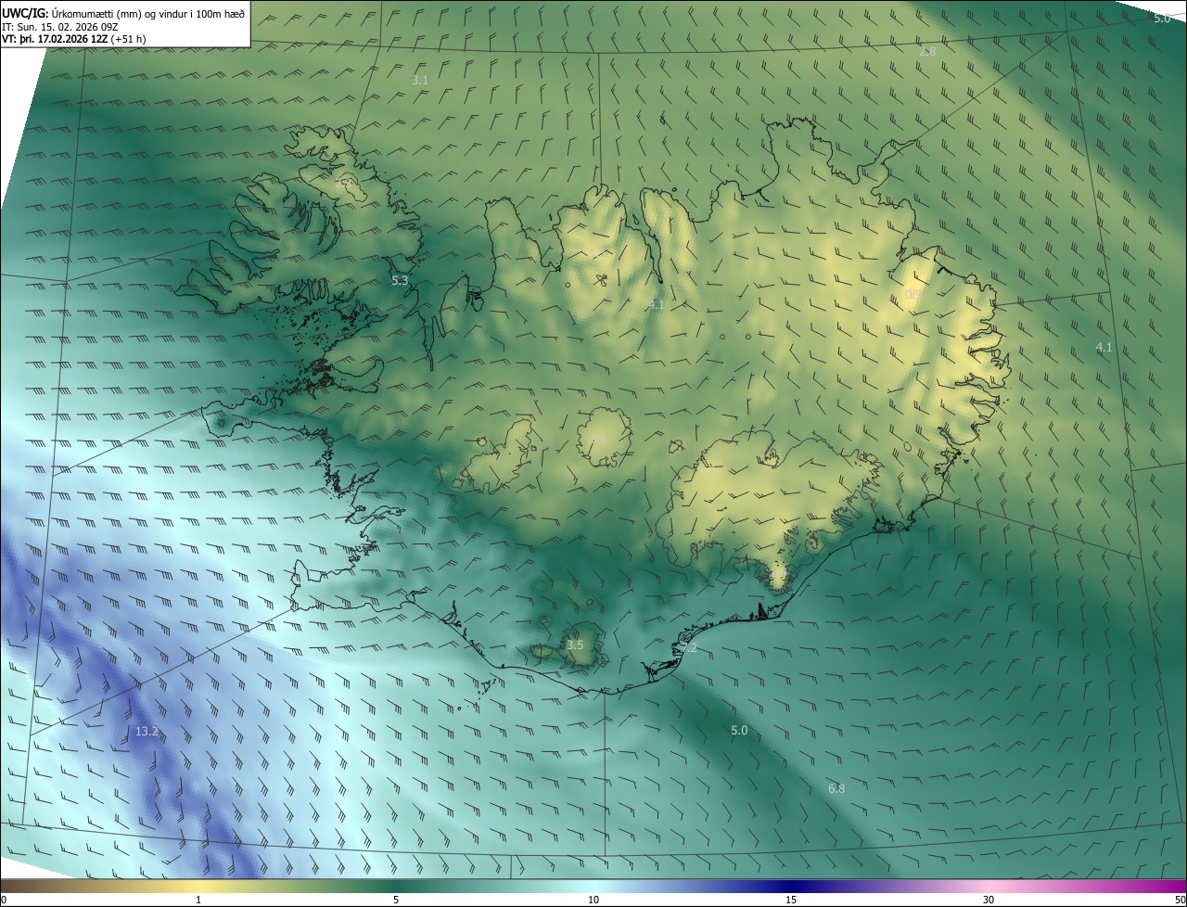Image resolution: width=1187 pixels, height=907 pixels.
Task: Click the 5.3 value near the Westfjords
Action: (x=400, y=279)
